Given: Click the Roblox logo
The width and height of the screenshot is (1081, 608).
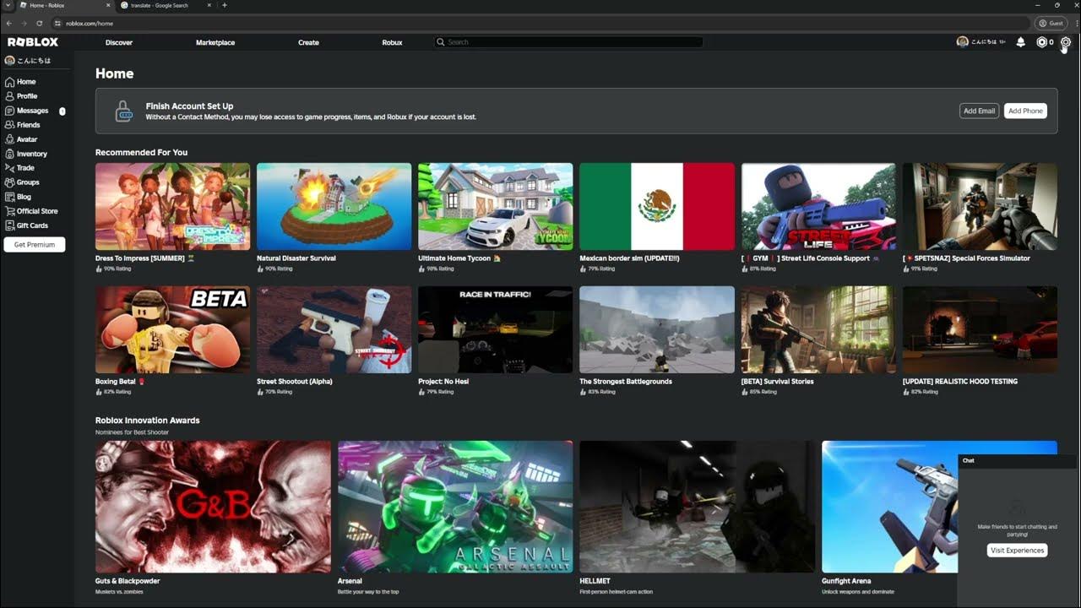Looking at the screenshot, I should 33,42.
